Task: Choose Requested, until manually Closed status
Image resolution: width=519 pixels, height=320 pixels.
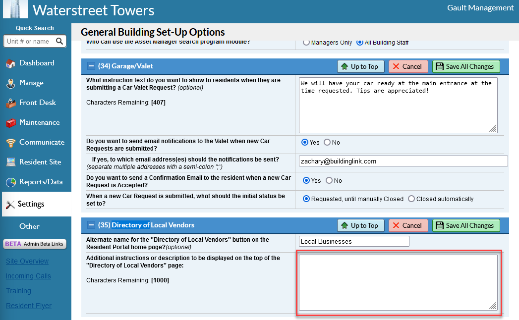Action: tap(306, 199)
